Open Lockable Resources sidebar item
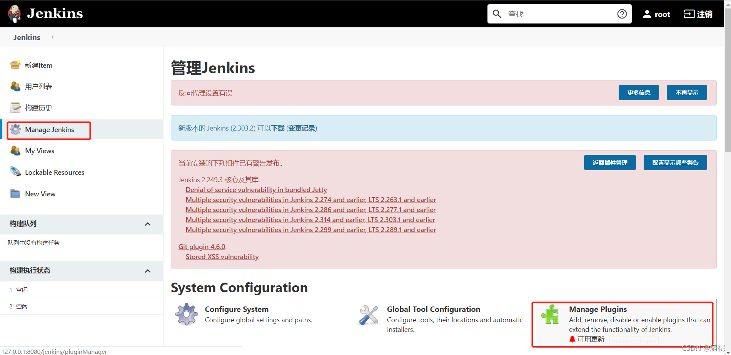 click(55, 172)
